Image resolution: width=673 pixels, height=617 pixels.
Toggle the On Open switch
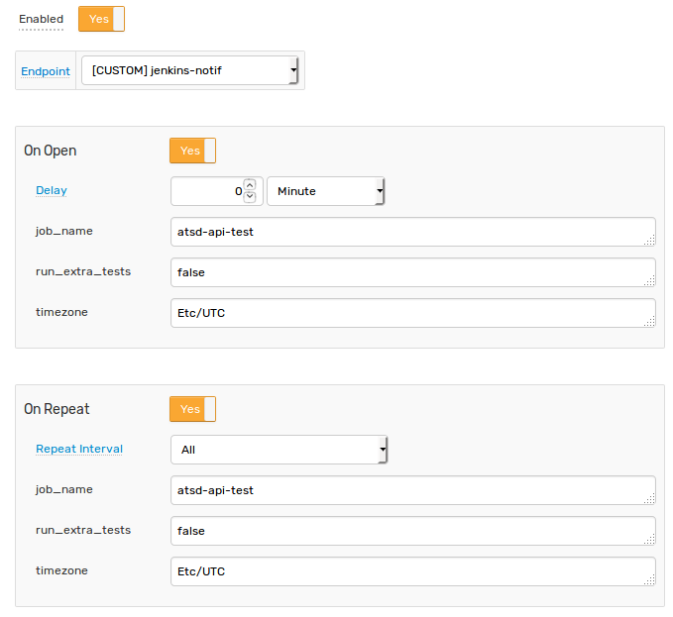[192, 151]
